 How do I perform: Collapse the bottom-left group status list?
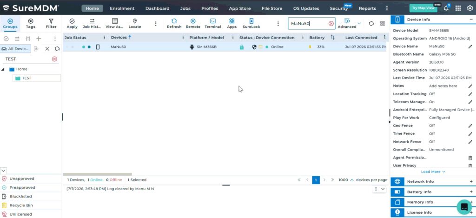point(3,171)
